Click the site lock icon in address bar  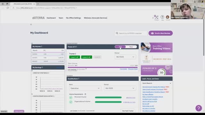coord(13,8)
